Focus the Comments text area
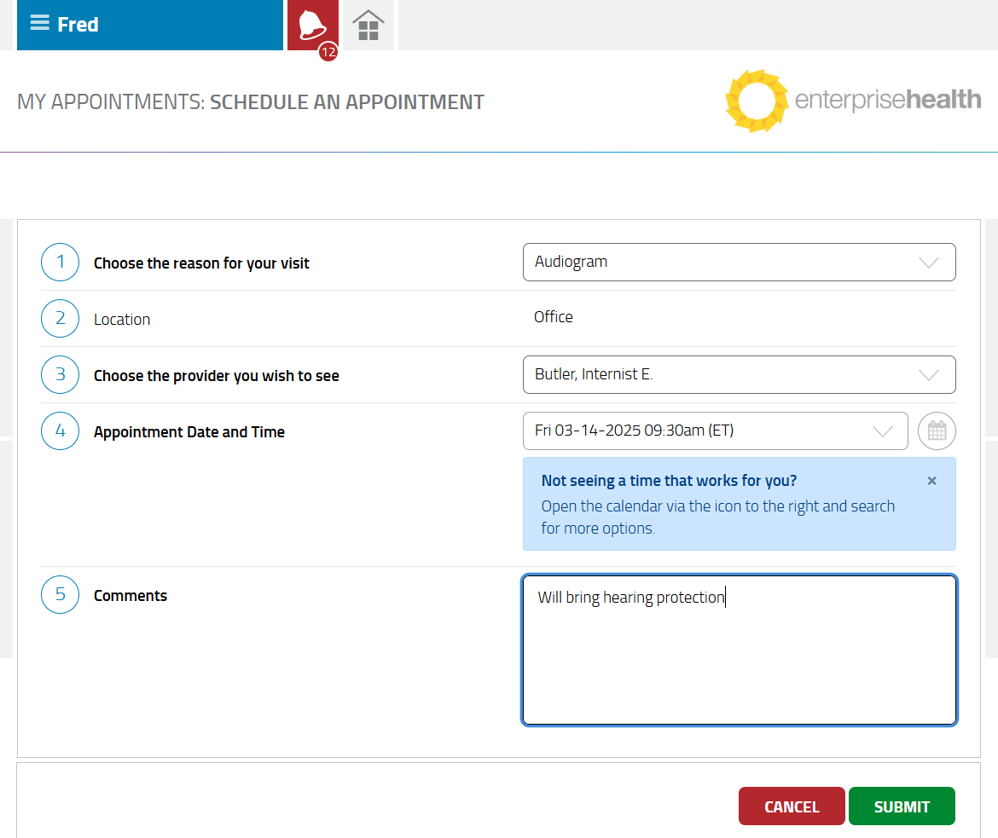The width and height of the screenshot is (998, 838). (739, 656)
